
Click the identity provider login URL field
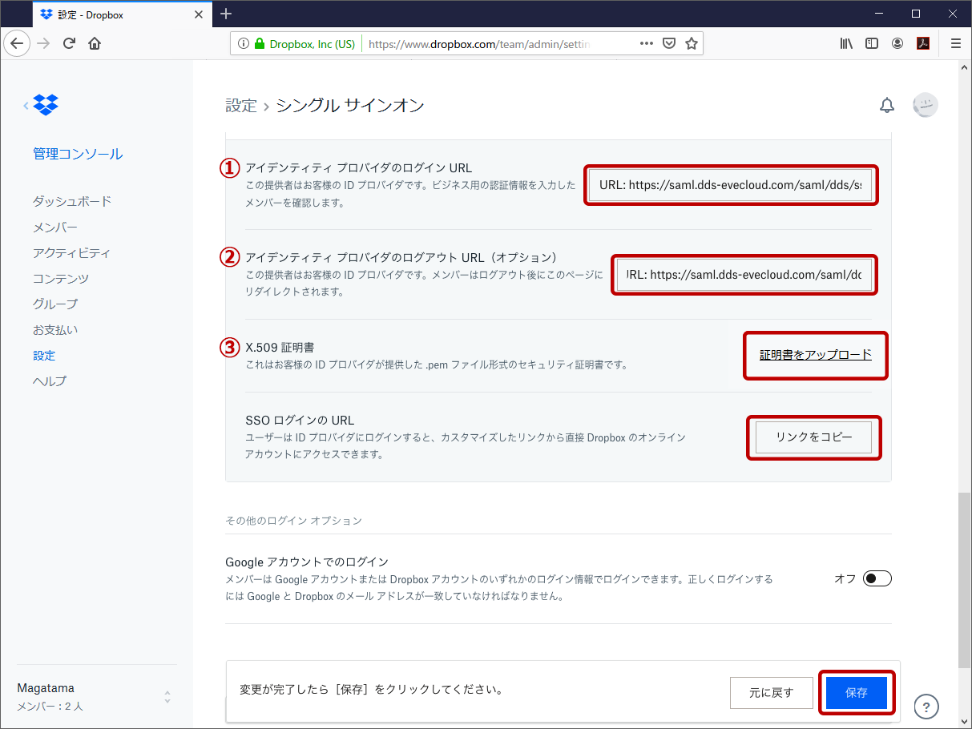[x=730, y=185]
